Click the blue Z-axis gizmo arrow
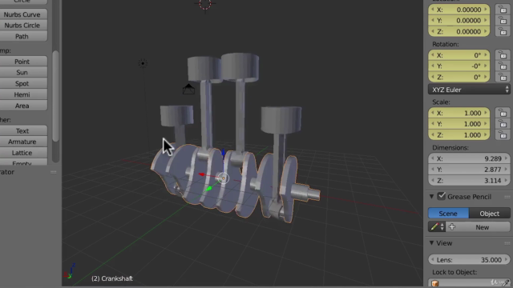The image size is (513, 288). point(224,152)
